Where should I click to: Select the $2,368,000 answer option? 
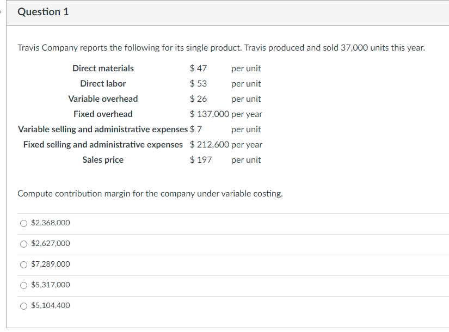click(23, 223)
